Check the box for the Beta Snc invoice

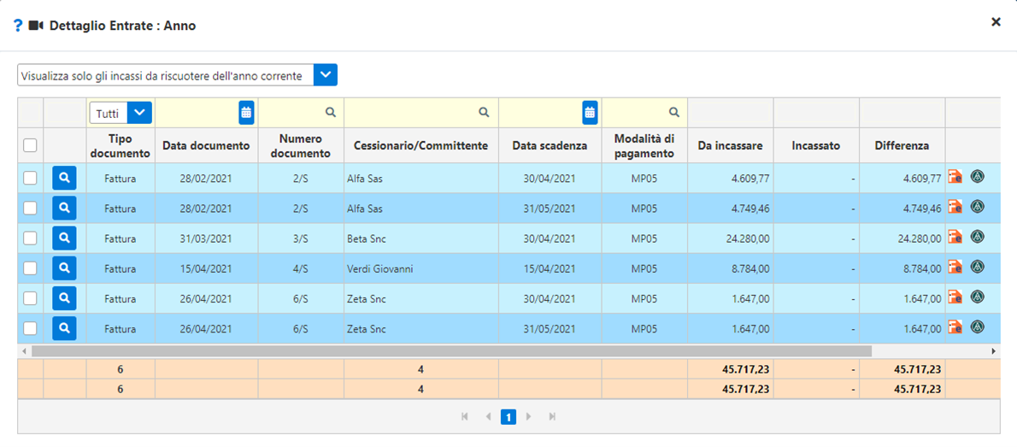pyautogui.click(x=30, y=238)
